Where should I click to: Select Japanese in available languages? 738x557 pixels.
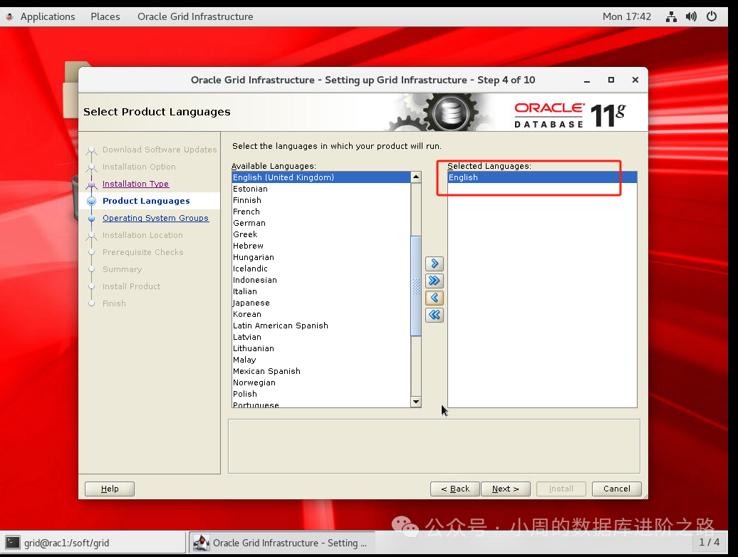[321, 303]
